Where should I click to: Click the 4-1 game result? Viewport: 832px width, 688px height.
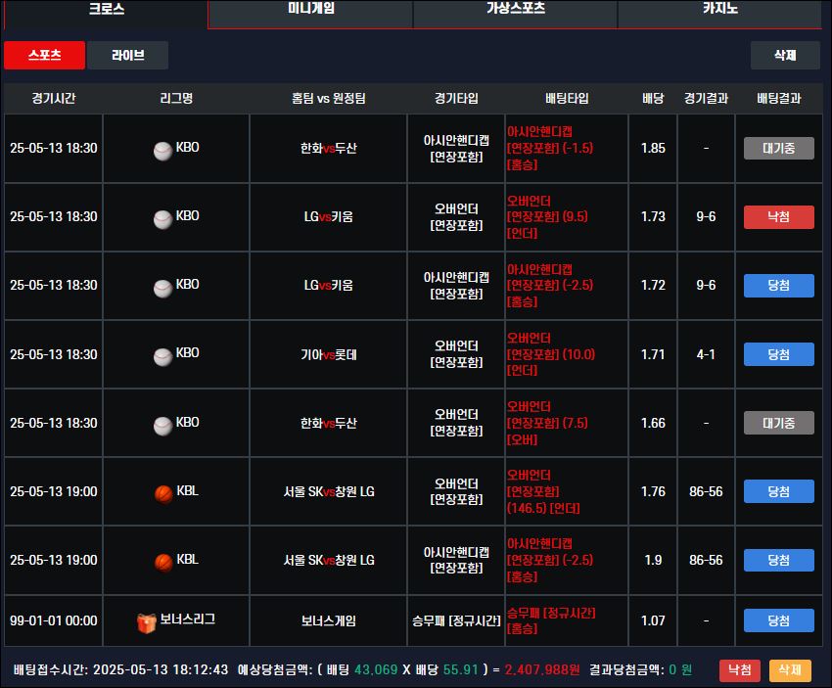pyautogui.click(x=706, y=354)
